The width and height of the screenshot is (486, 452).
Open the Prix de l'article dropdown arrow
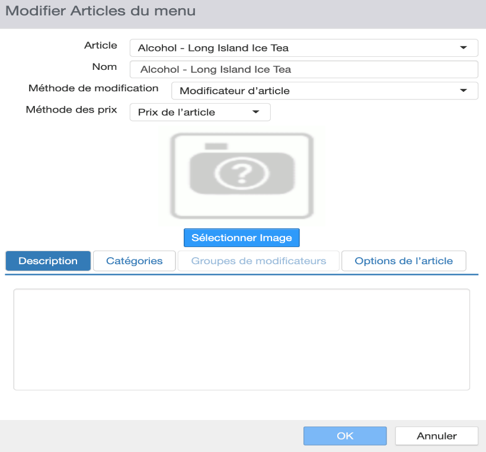[x=255, y=112]
